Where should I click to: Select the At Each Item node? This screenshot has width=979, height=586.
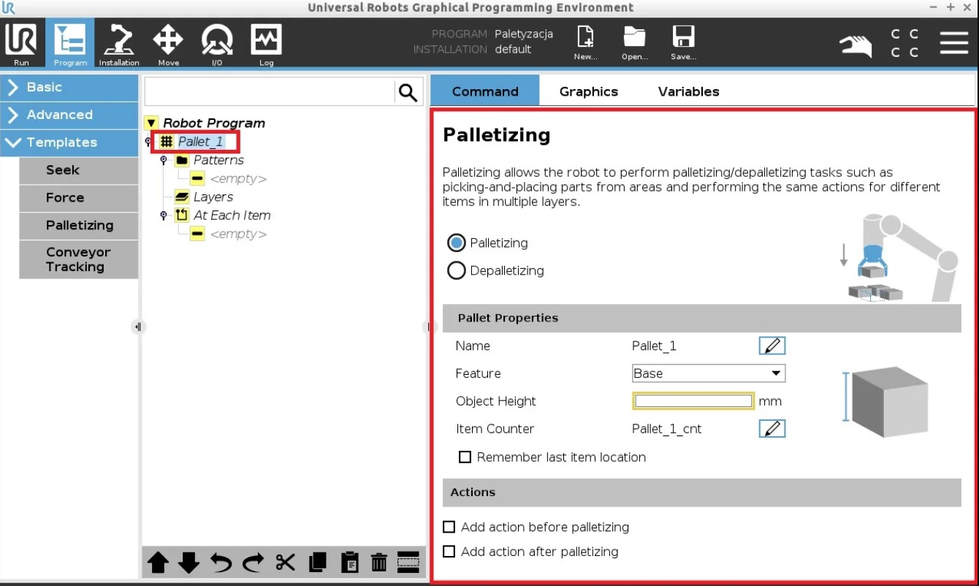pos(232,216)
